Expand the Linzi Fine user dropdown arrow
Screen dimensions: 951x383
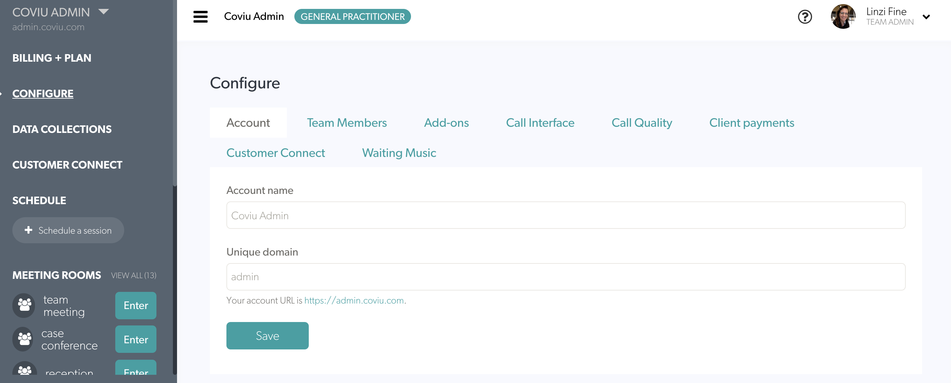(926, 17)
